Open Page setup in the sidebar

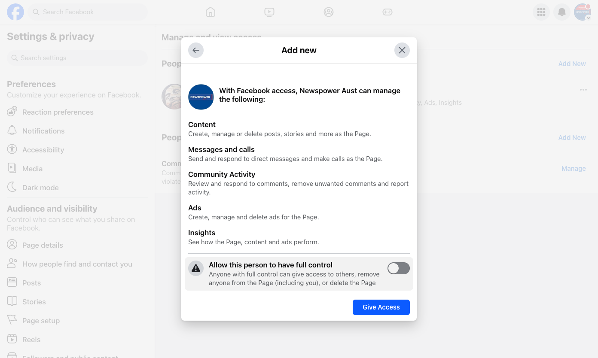click(x=77, y=321)
